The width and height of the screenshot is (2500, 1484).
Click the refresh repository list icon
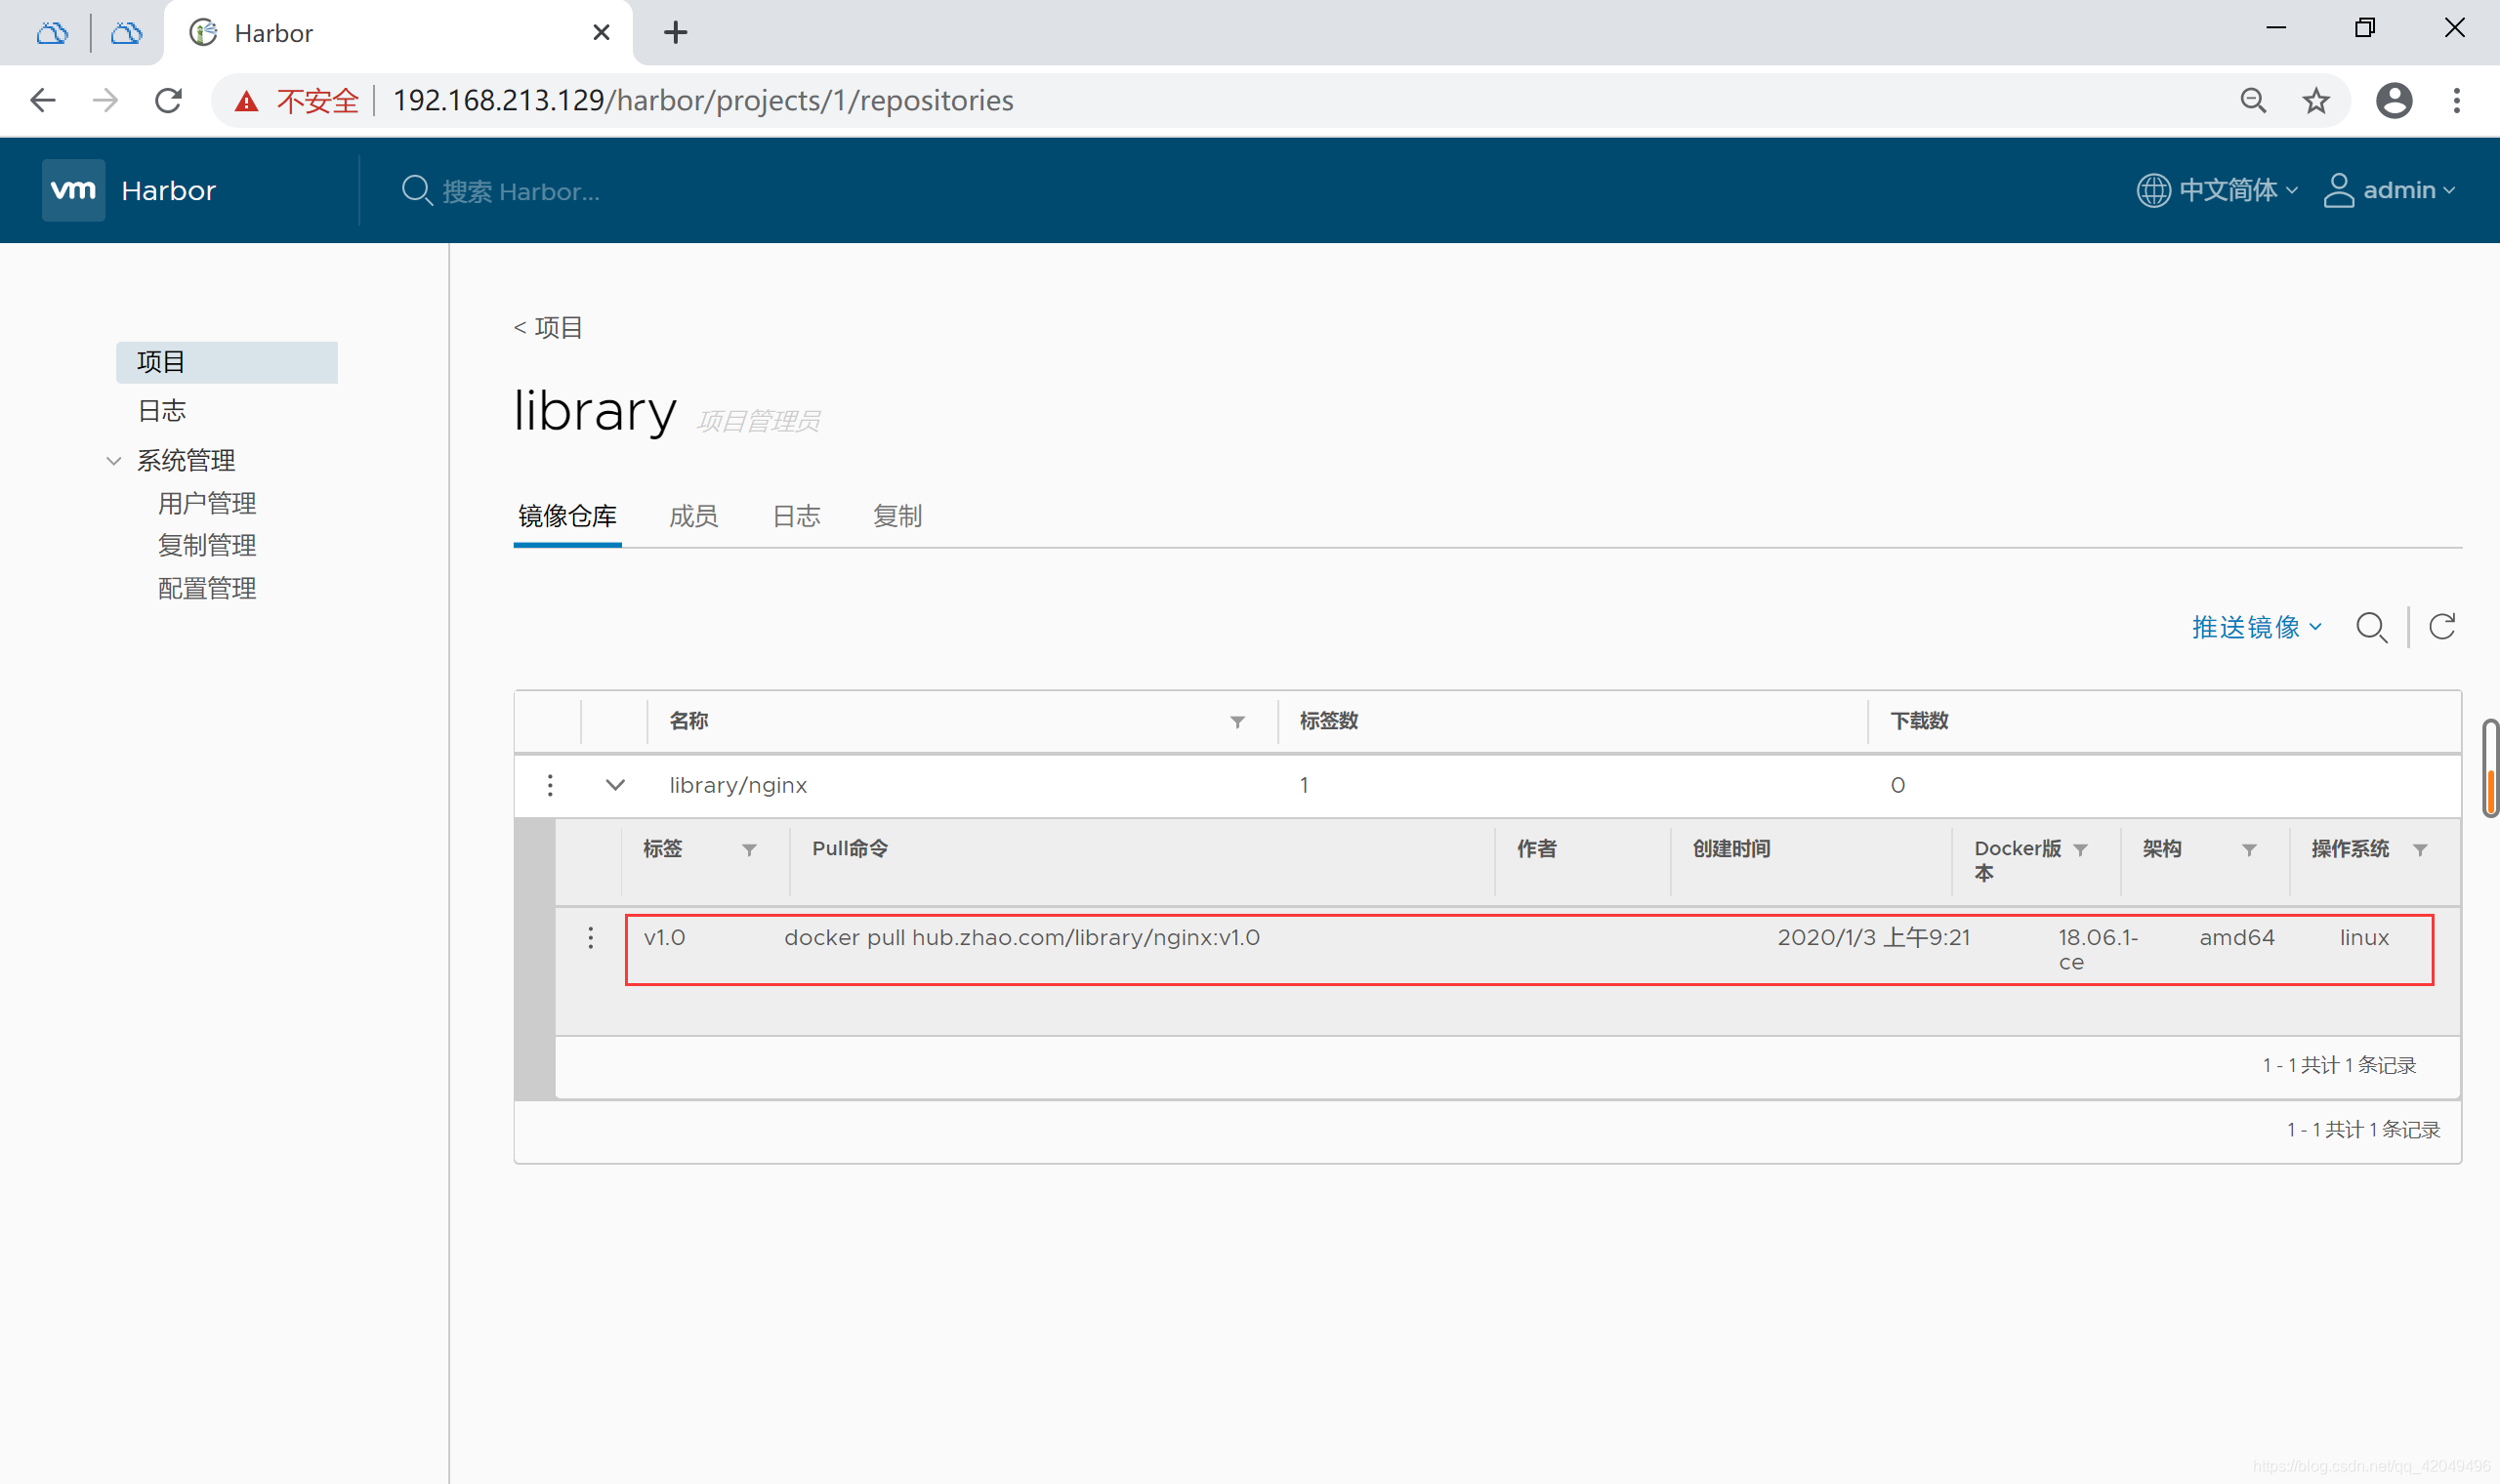click(2442, 627)
